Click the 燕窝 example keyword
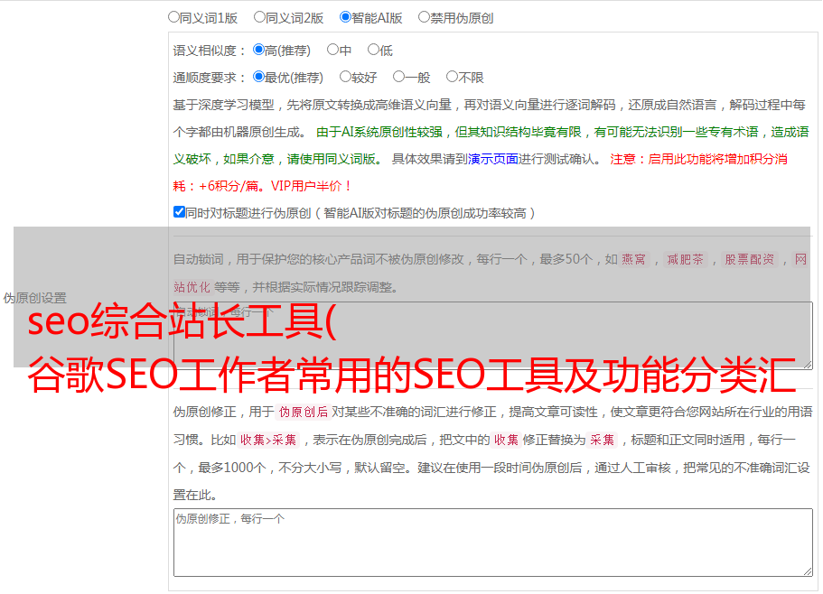The image size is (823, 594). click(634, 259)
